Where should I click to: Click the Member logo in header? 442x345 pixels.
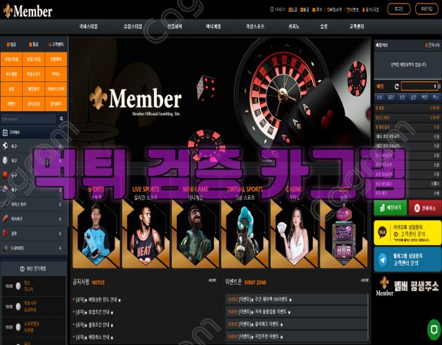28,9
